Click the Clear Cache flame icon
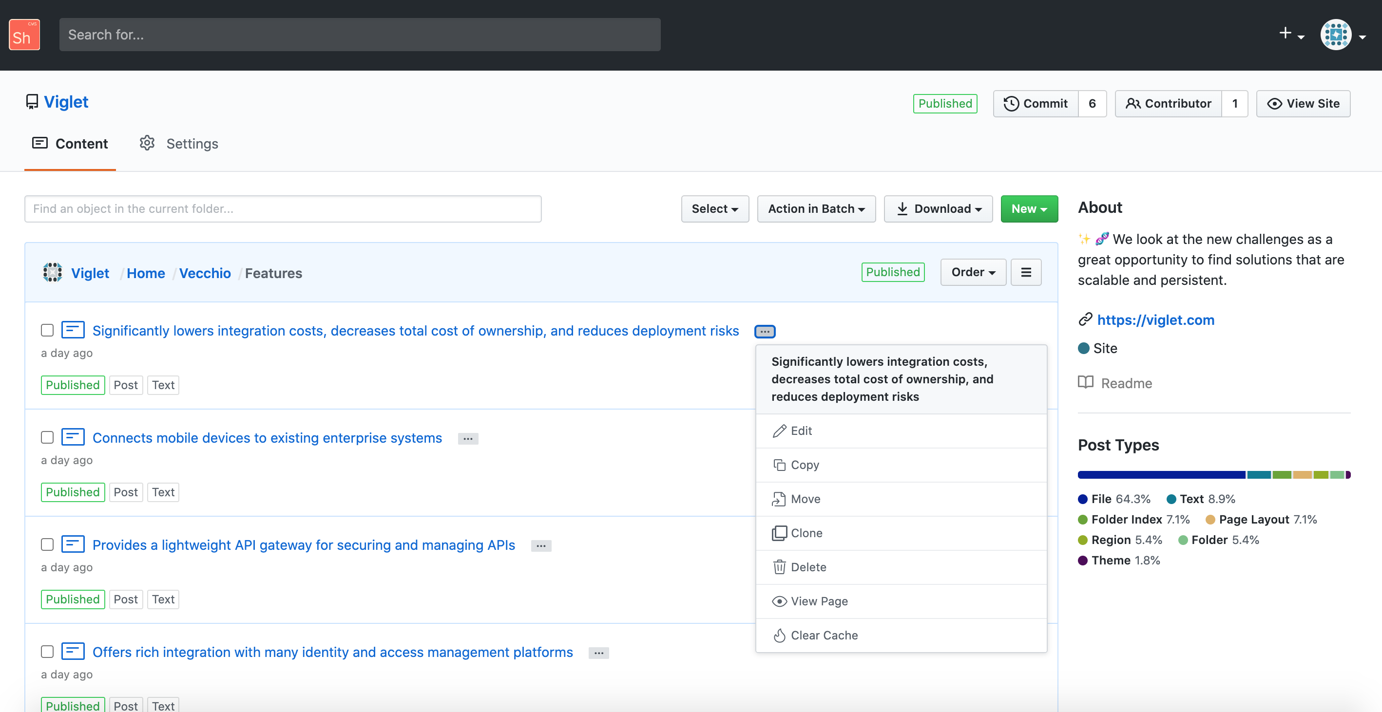Viewport: 1382px width, 712px height. [779, 636]
